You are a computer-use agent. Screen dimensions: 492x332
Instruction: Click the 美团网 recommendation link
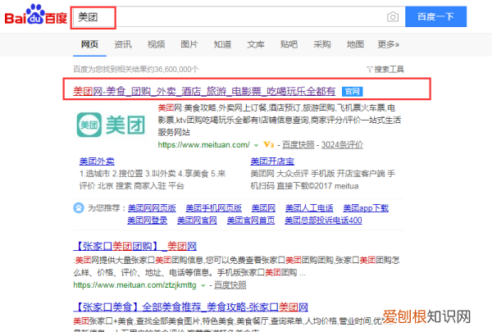[x=263, y=208]
